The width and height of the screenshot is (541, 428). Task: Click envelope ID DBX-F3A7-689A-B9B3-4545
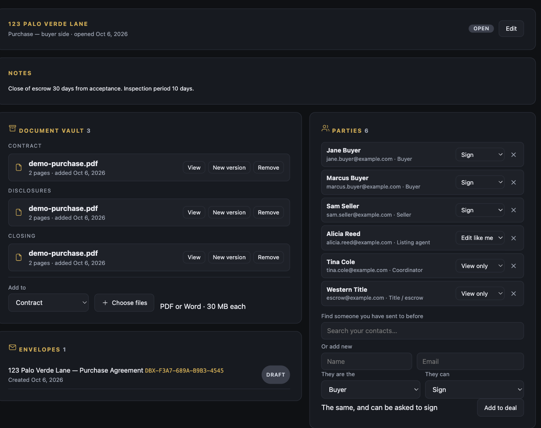(x=184, y=370)
